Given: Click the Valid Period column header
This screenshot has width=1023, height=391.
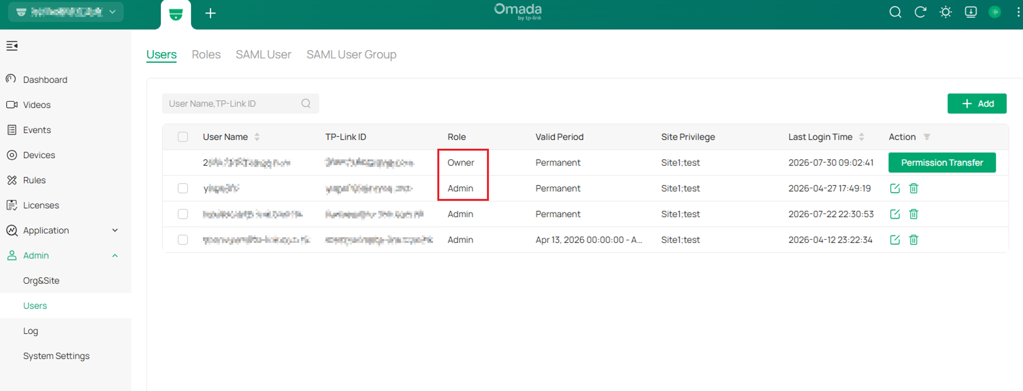Looking at the screenshot, I should [559, 137].
